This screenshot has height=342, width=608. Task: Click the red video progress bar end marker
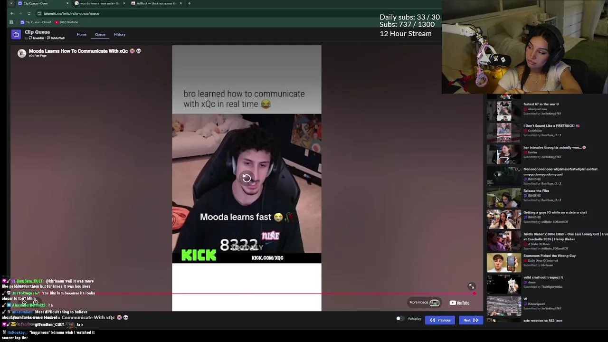point(474,294)
